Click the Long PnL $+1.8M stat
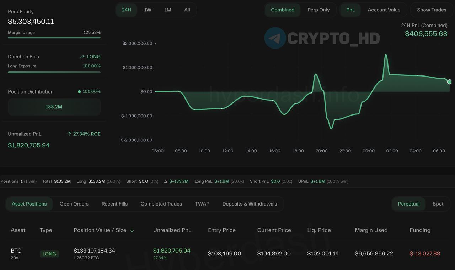 [219, 181]
